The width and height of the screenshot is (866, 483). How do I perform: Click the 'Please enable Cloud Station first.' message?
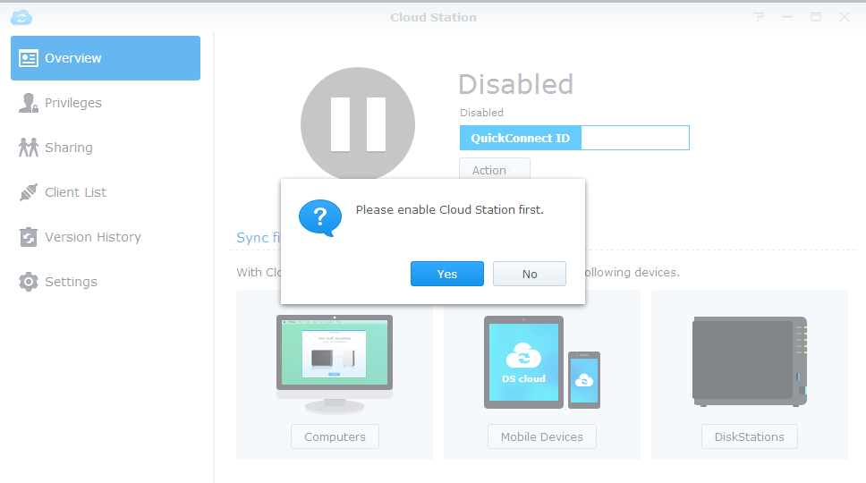[450, 210]
